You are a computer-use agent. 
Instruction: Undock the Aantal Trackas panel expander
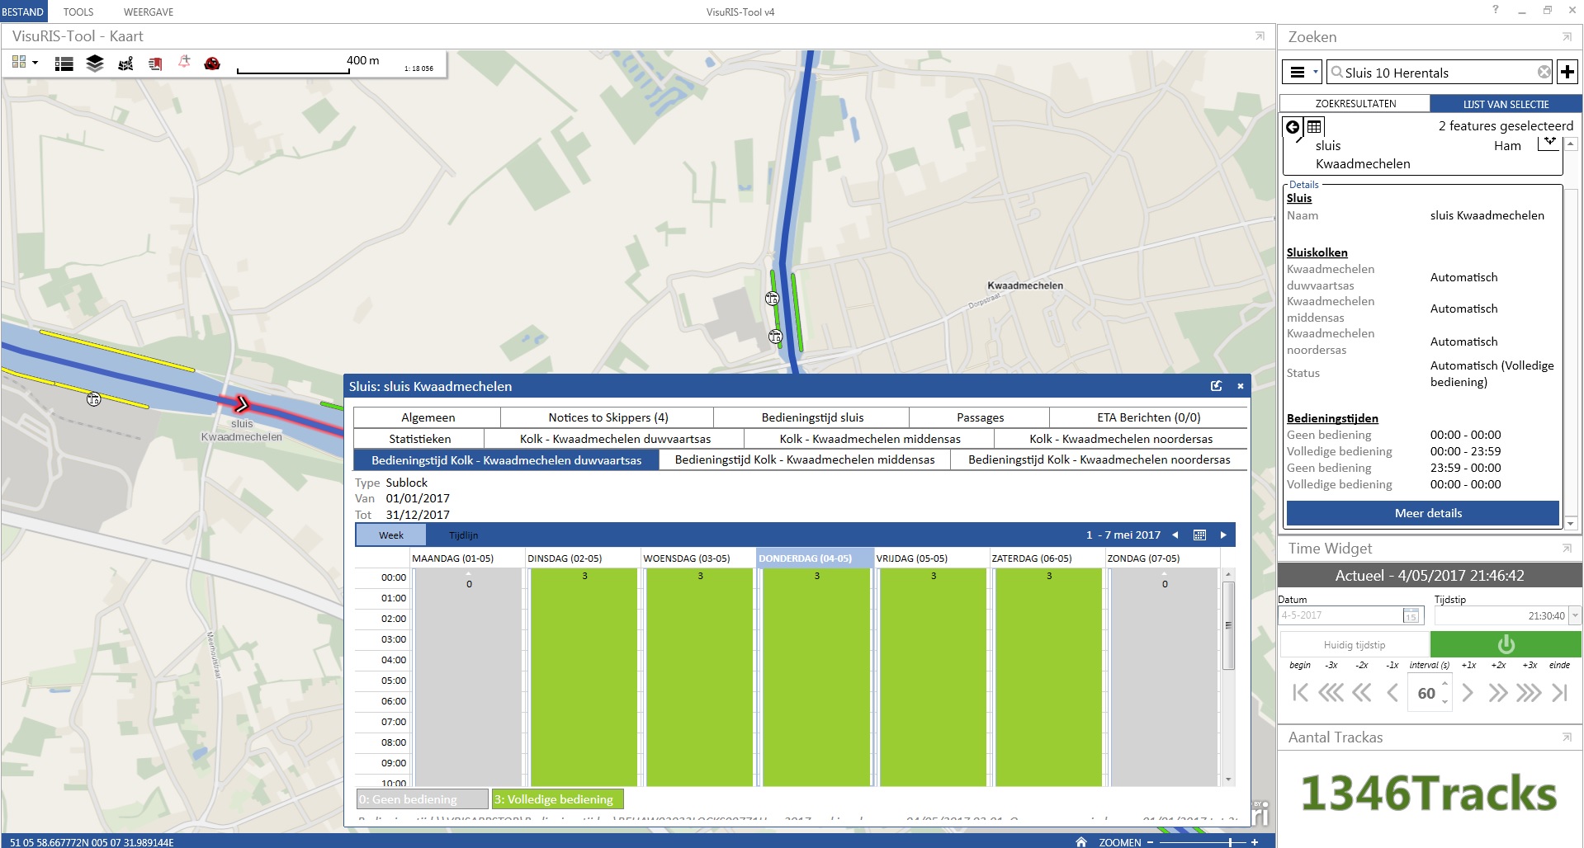[x=1566, y=737]
